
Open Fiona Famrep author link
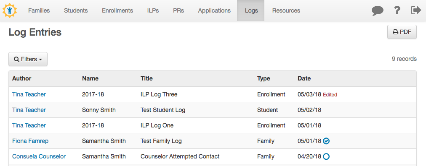[30, 141]
